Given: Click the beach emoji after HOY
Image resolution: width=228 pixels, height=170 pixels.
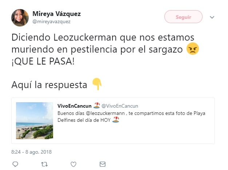Looking at the screenshot, I should click(x=116, y=120).
